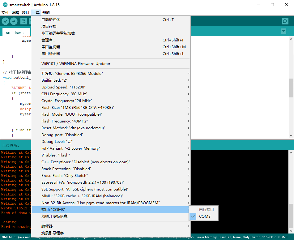Expand the Crystal Frequency 26 MHz submenu
Image resolution: width=294 pixels, height=240 pixels.
pos(111,101)
